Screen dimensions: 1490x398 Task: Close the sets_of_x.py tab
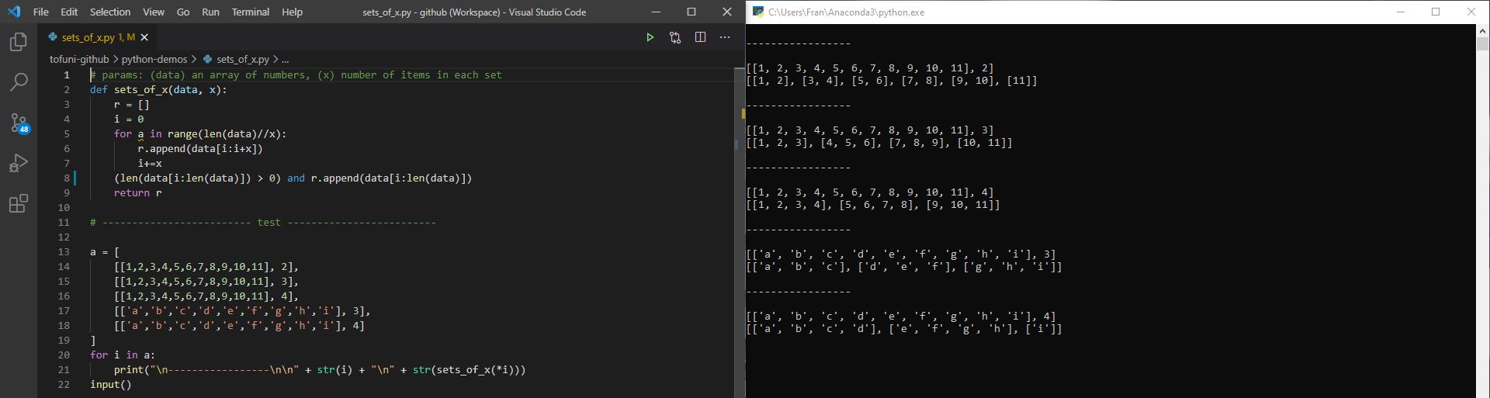pyautogui.click(x=144, y=37)
